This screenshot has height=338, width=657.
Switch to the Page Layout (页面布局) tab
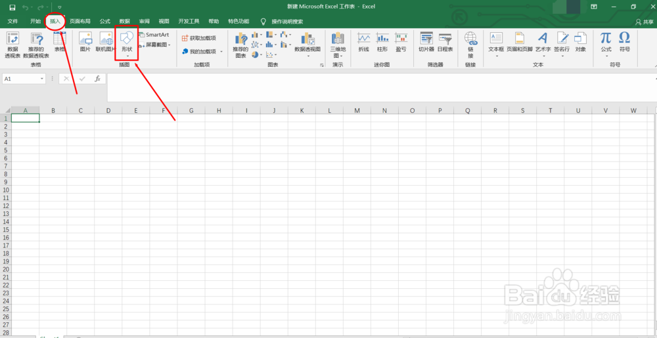[80, 22]
